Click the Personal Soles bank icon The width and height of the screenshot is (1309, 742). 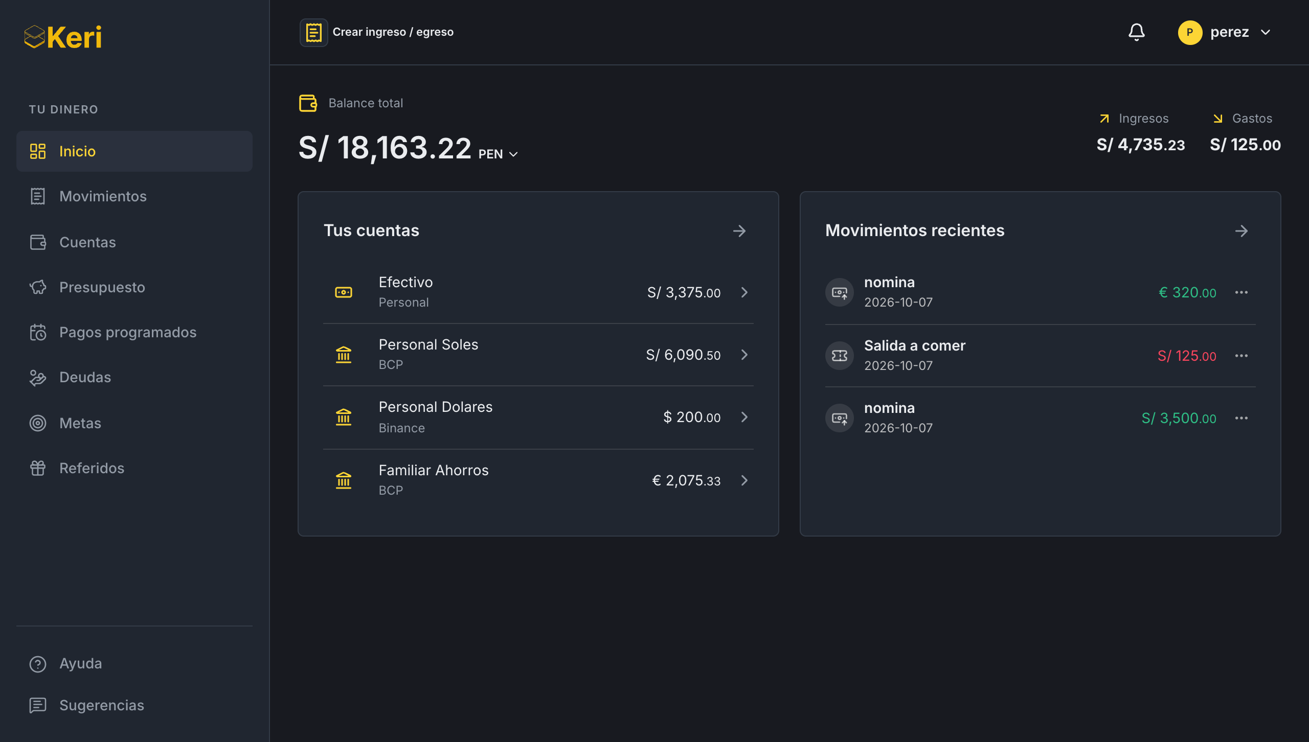click(x=344, y=355)
